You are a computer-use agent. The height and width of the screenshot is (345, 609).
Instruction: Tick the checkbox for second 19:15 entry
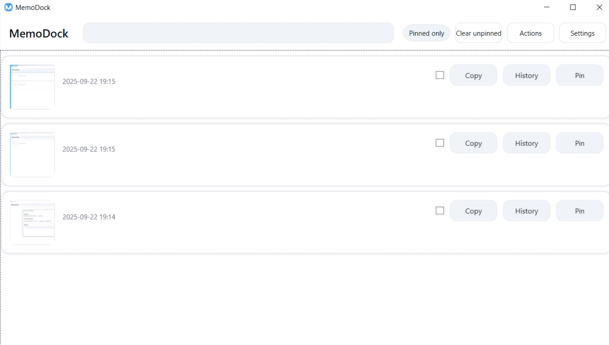pos(440,143)
